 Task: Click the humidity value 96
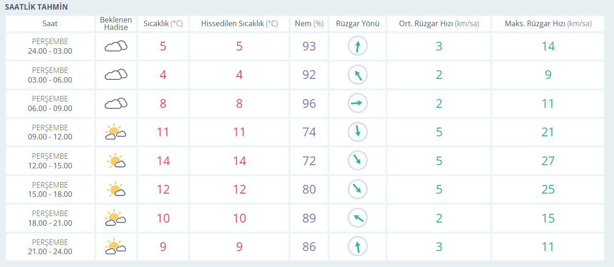309,104
